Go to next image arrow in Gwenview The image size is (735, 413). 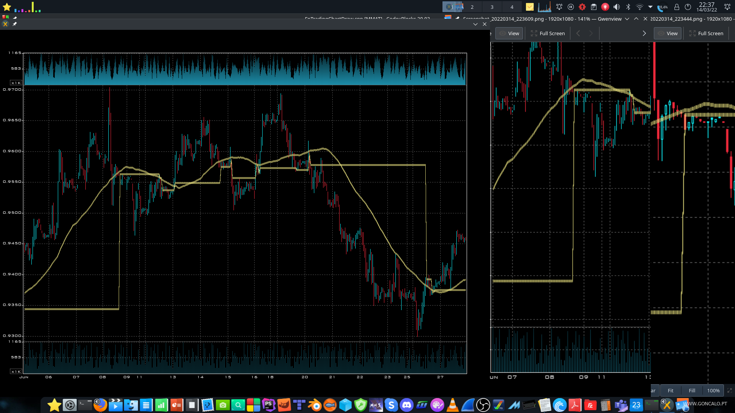pyautogui.click(x=591, y=33)
